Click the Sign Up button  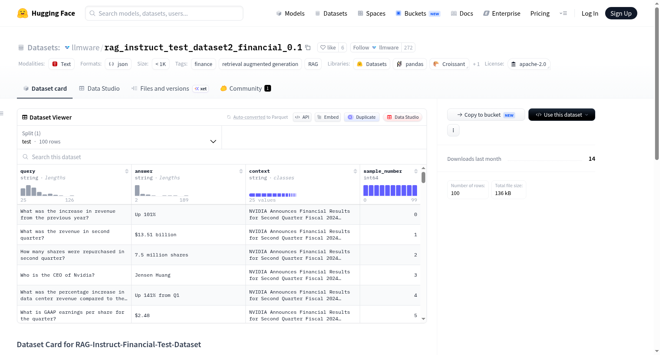click(621, 13)
